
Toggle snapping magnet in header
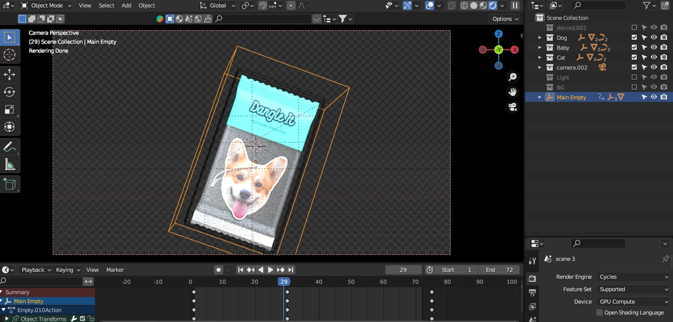point(263,5)
